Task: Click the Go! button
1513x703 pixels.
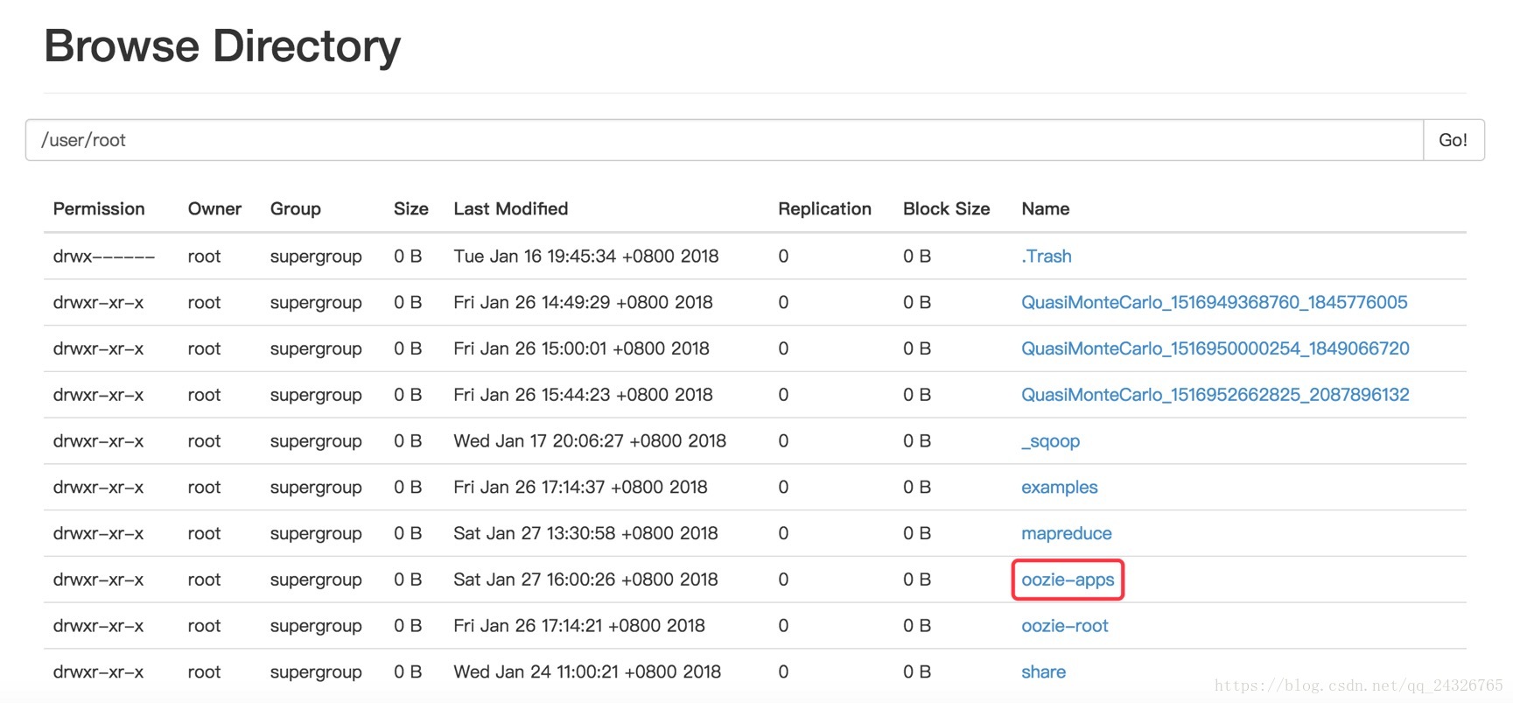Action: [1453, 140]
